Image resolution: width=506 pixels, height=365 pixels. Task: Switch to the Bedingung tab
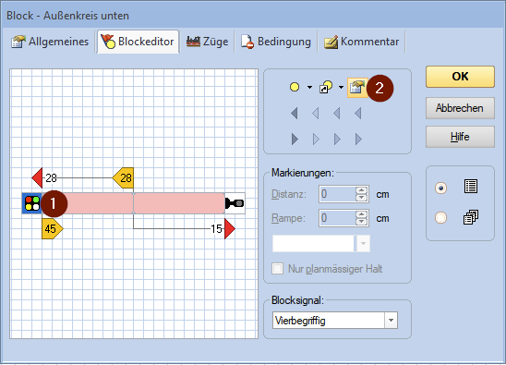tap(276, 42)
